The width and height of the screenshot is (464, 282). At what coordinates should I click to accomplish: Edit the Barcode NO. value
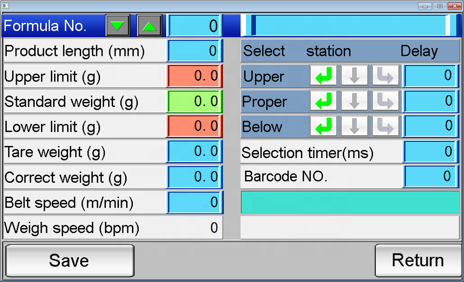tap(431, 177)
